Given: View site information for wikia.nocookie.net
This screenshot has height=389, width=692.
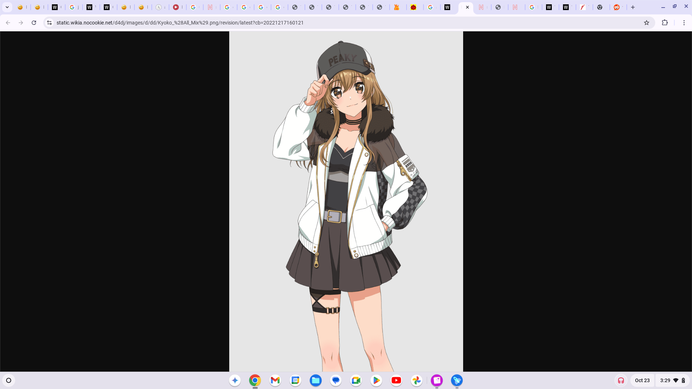Looking at the screenshot, I should (x=49, y=23).
